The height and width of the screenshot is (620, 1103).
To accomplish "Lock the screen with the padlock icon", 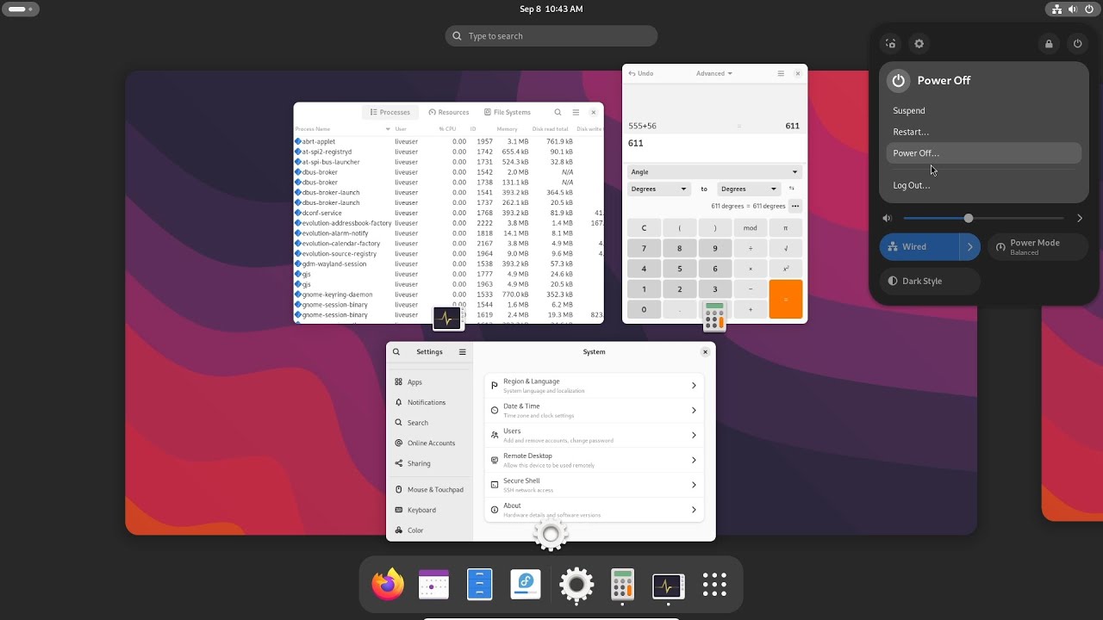I will (x=1049, y=44).
